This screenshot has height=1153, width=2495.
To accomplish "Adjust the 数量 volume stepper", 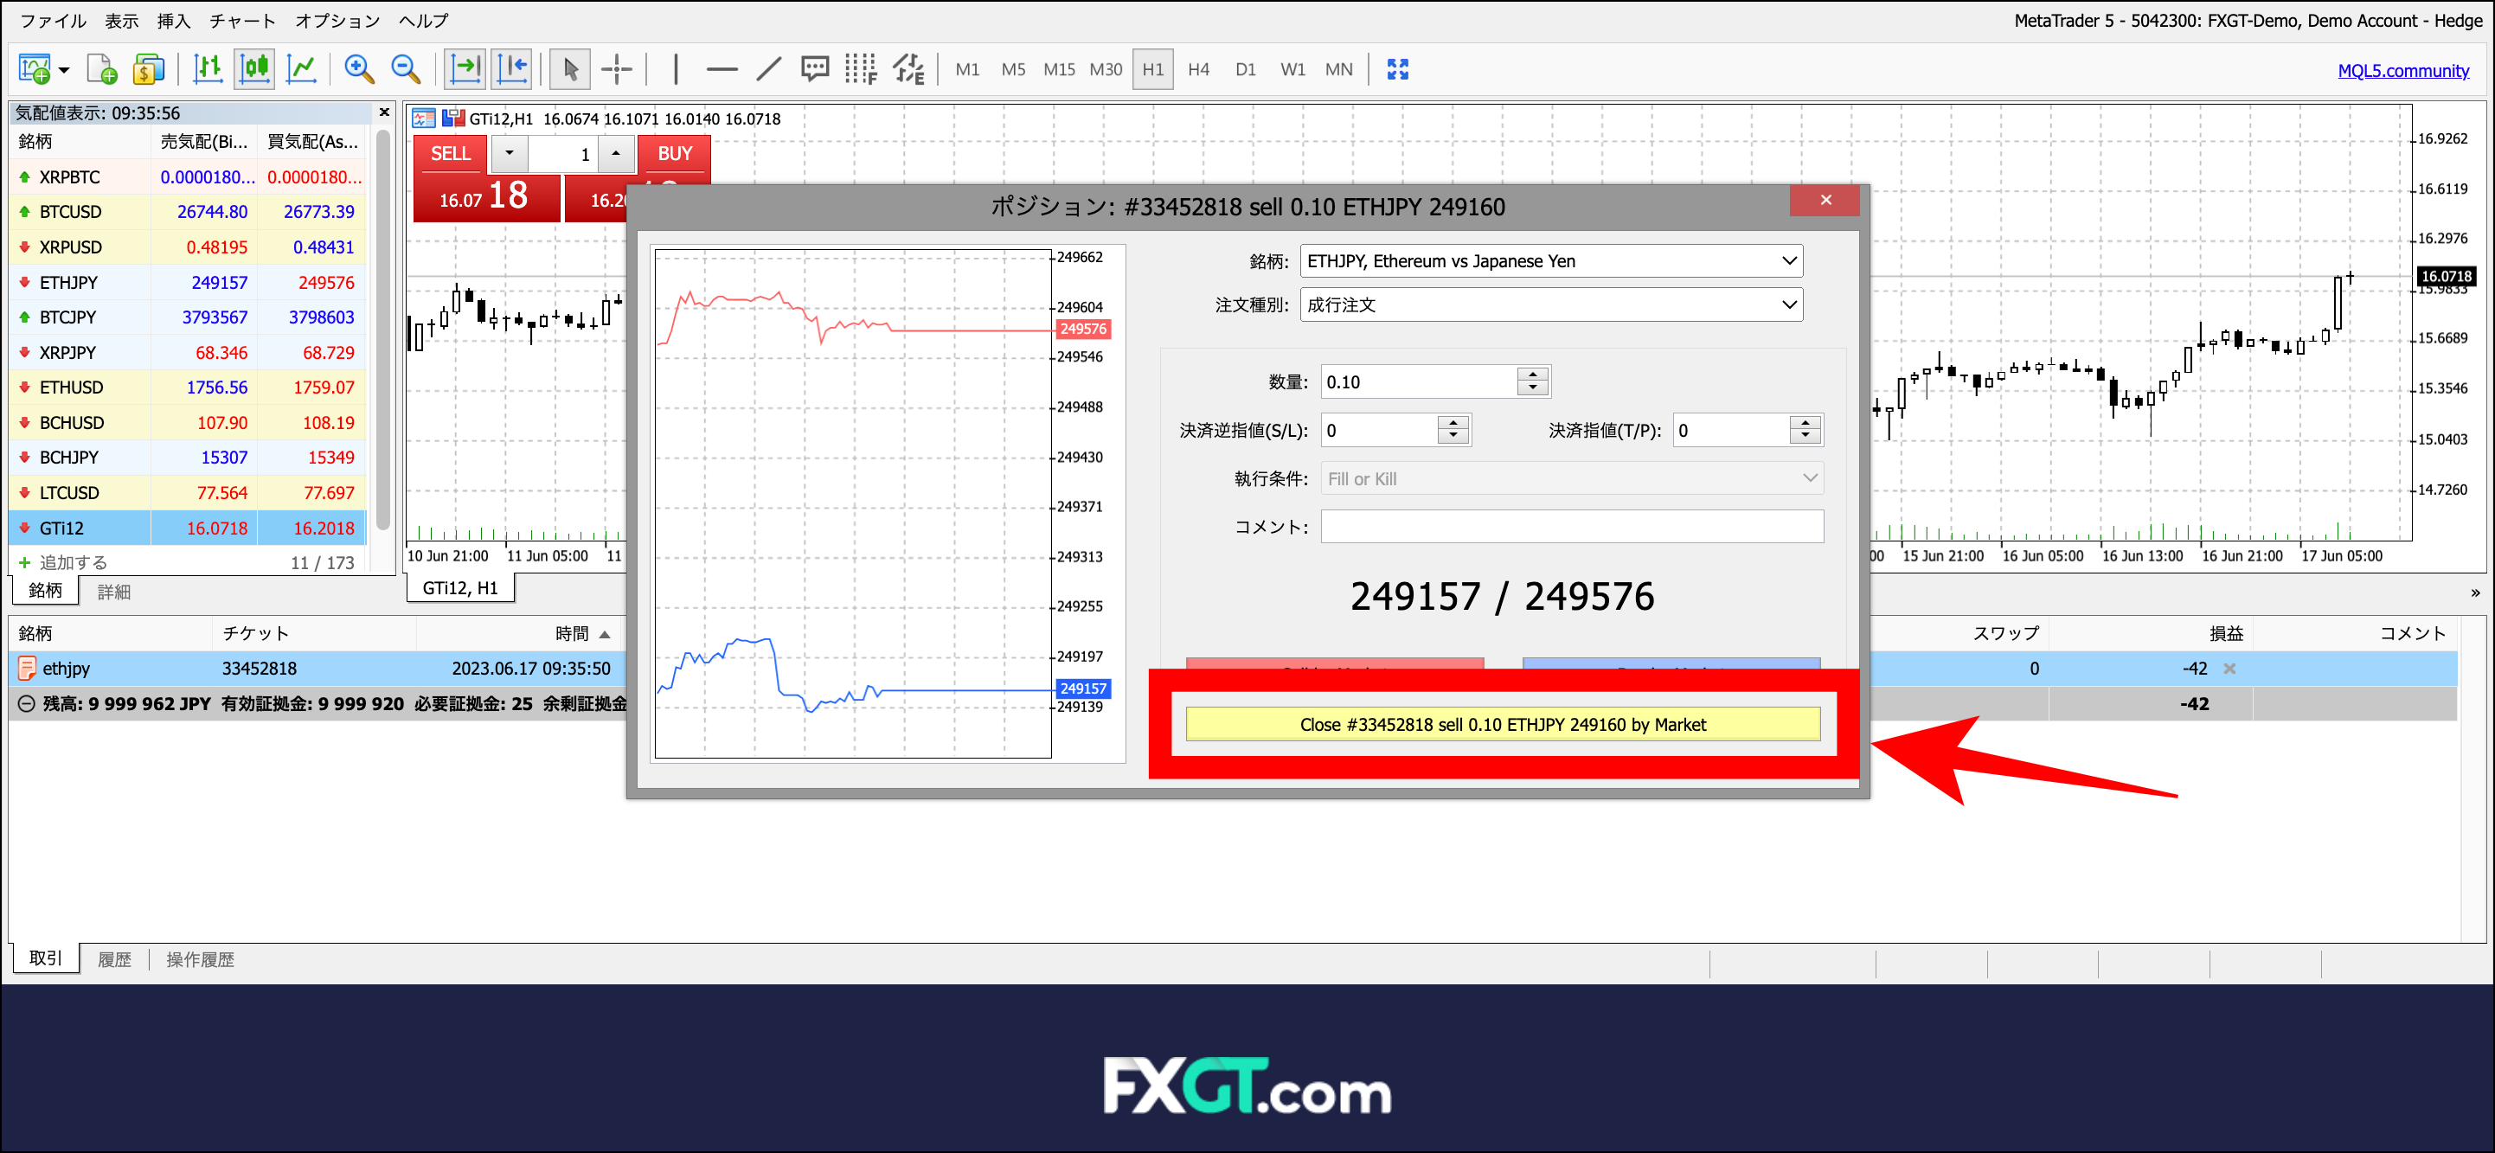I will pos(1532,381).
